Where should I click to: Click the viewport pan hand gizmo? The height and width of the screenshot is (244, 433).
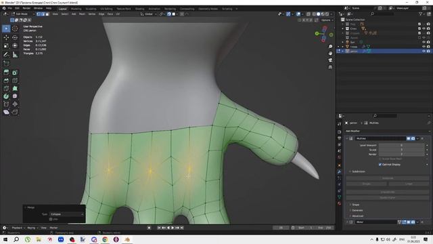pyautogui.click(x=330, y=53)
